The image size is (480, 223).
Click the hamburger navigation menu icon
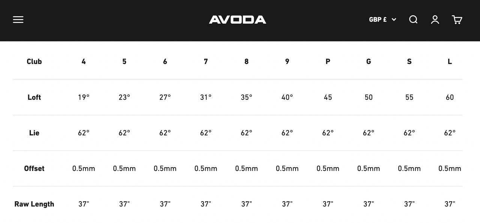click(18, 19)
